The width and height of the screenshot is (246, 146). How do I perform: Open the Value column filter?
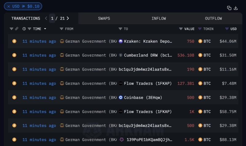(x=181, y=29)
